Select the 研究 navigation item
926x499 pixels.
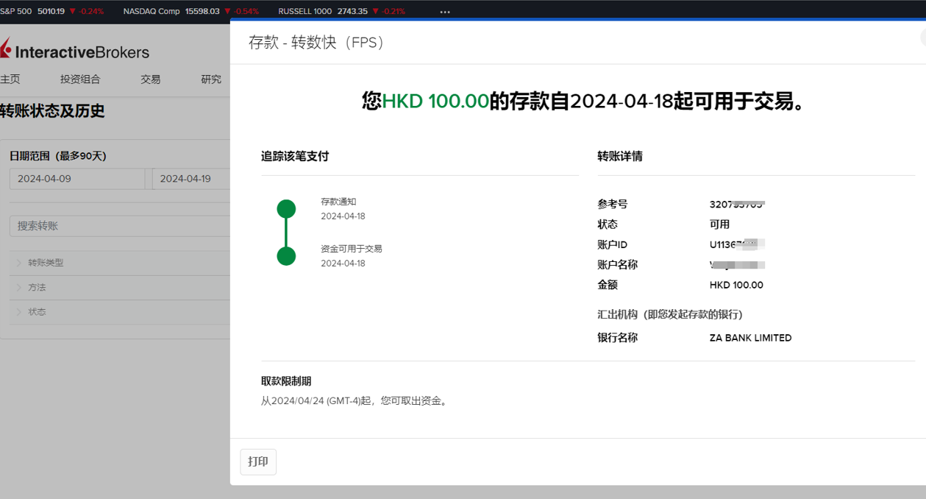coord(210,79)
